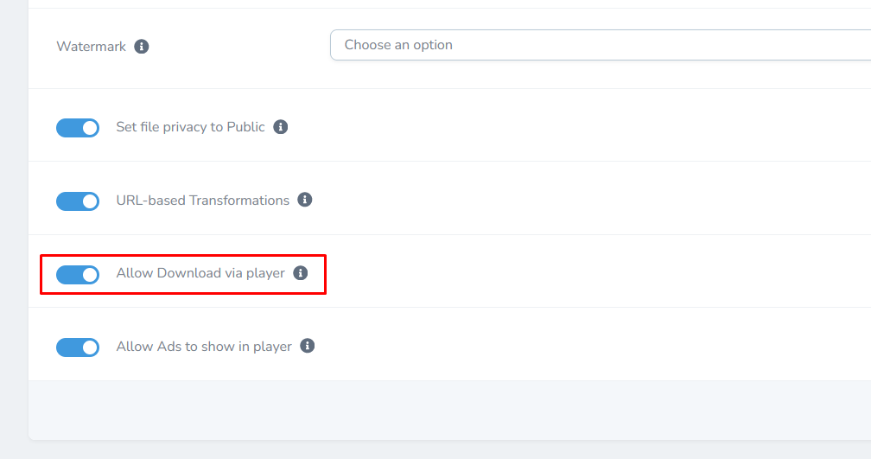
Task: Open the Watermark 'Choose an option' dropdown
Action: [x=601, y=45]
